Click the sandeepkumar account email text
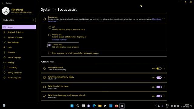The height and width of the screenshot is (109, 194). 22,12
